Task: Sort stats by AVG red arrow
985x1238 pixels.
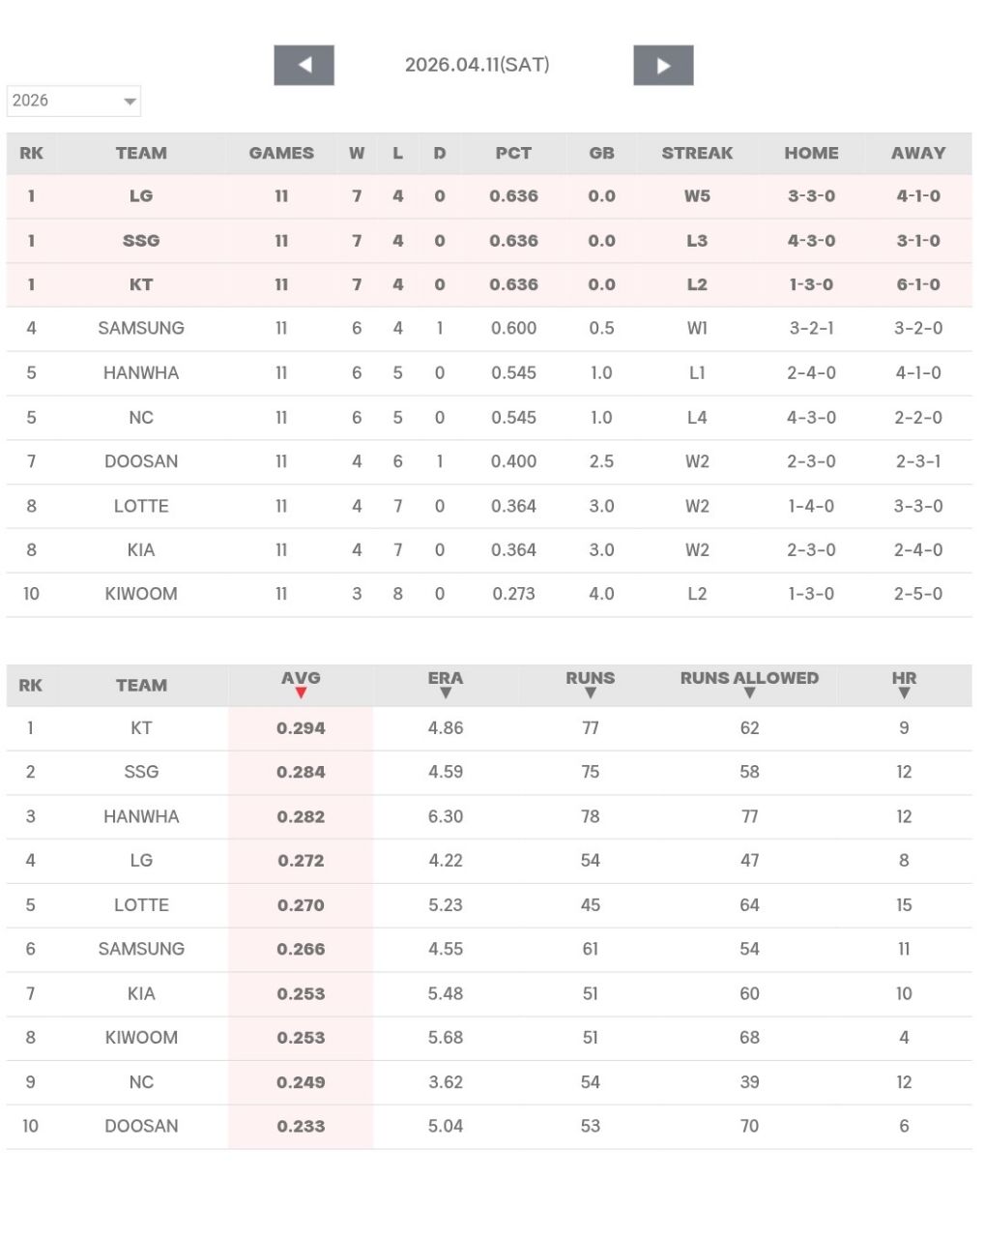Action: pos(301,693)
